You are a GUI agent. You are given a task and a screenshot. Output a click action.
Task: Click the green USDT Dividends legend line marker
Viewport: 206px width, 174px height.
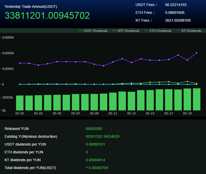(80, 31)
